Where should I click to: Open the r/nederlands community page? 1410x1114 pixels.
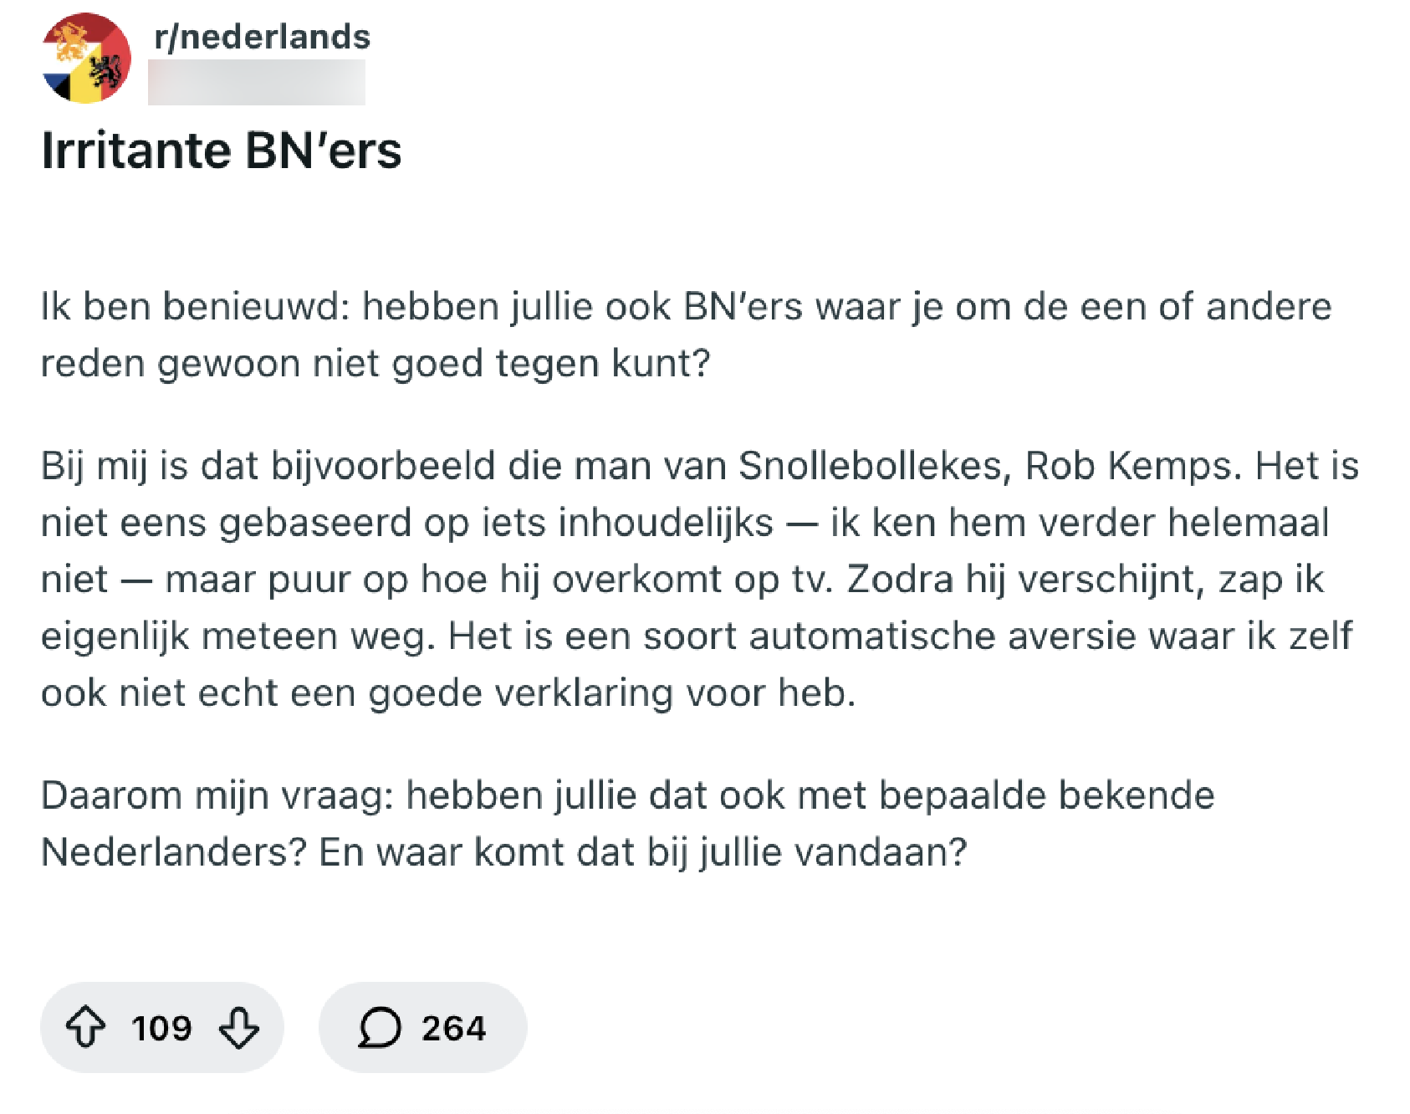click(x=259, y=36)
